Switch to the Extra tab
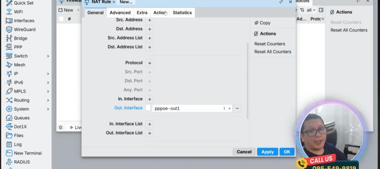This screenshot has width=380, height=169. tap(142, 13)
